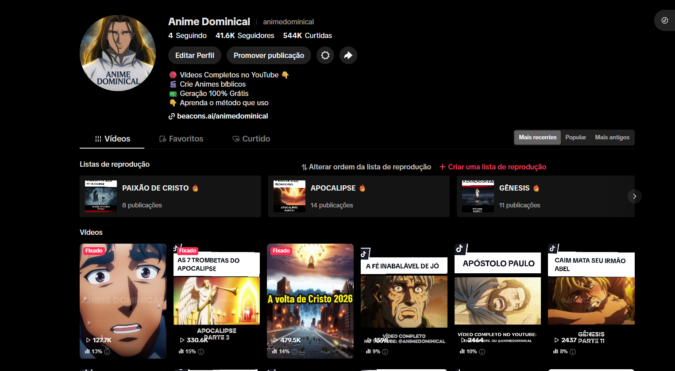Click the info icon beside 13% analytics

107,352
